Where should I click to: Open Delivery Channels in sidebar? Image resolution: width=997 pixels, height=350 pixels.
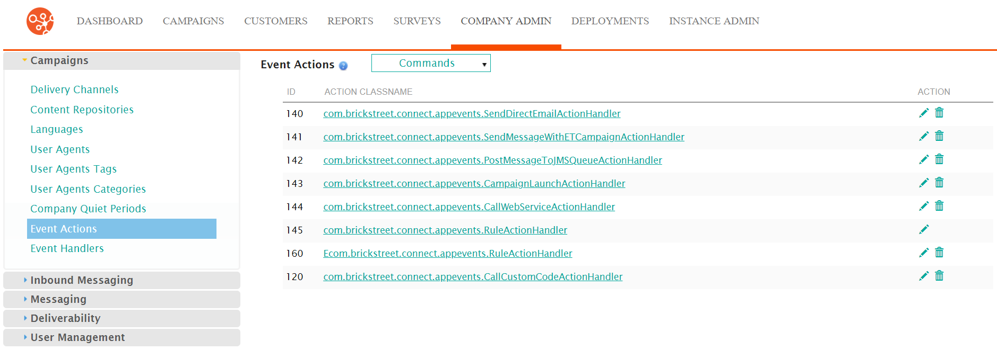74,89
